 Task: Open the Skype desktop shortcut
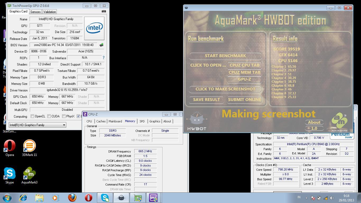(10, 176)
